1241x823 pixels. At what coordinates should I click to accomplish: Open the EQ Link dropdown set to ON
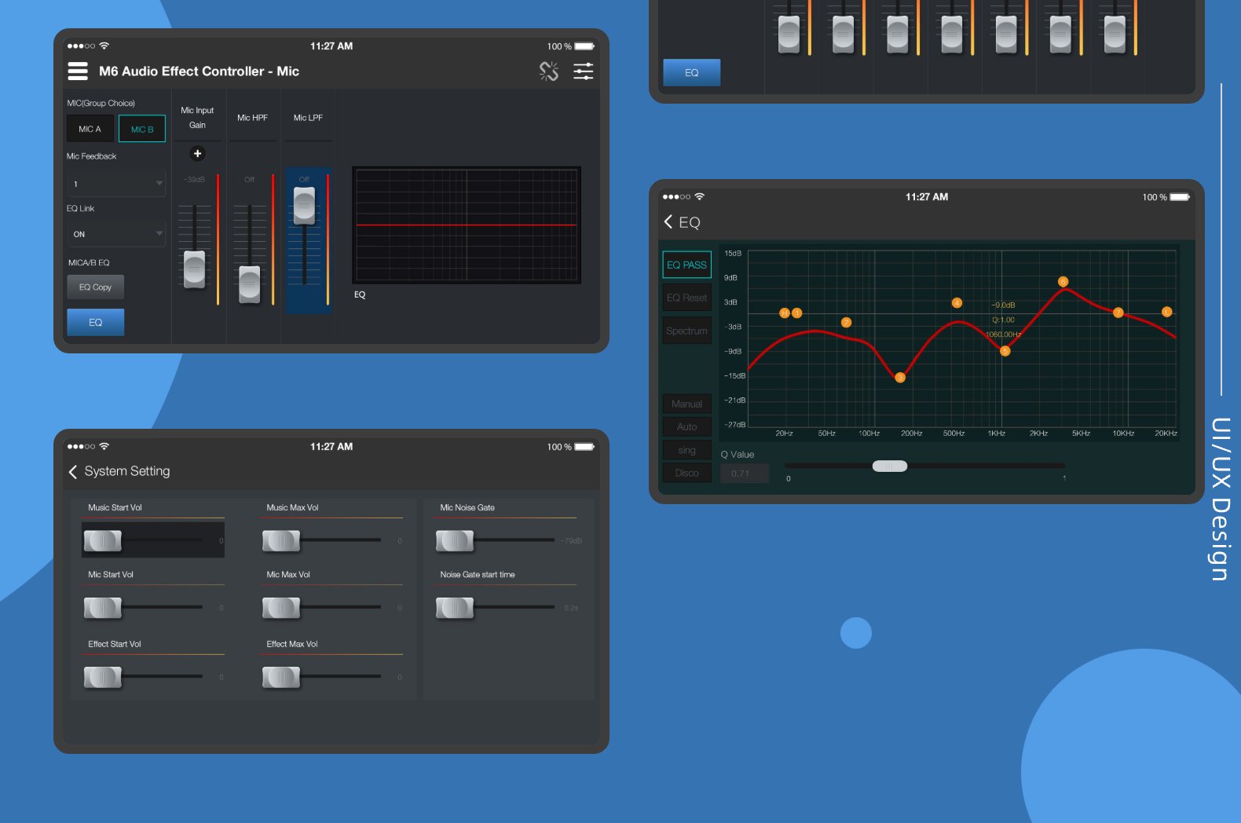click(115, 234)
